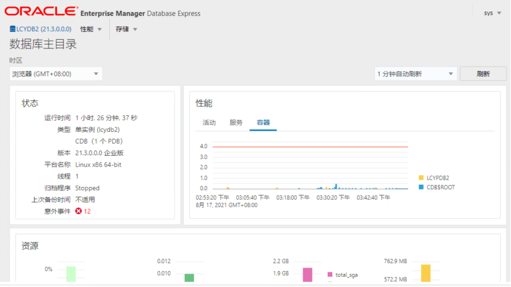Open the 12 incidents link
Viewport: 511px width, 287px height.
coord(87,211)
